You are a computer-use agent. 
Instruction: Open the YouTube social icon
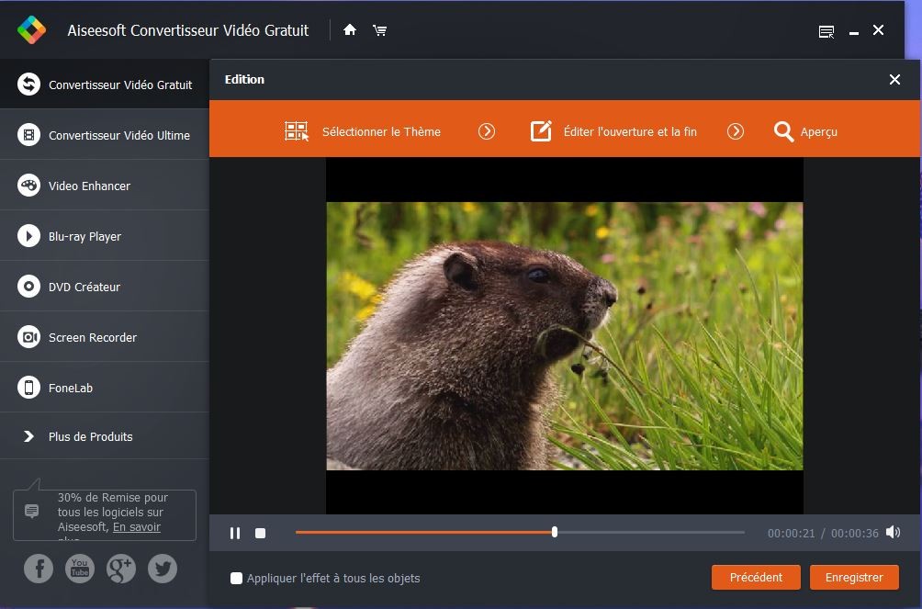[x=79, y=569]
